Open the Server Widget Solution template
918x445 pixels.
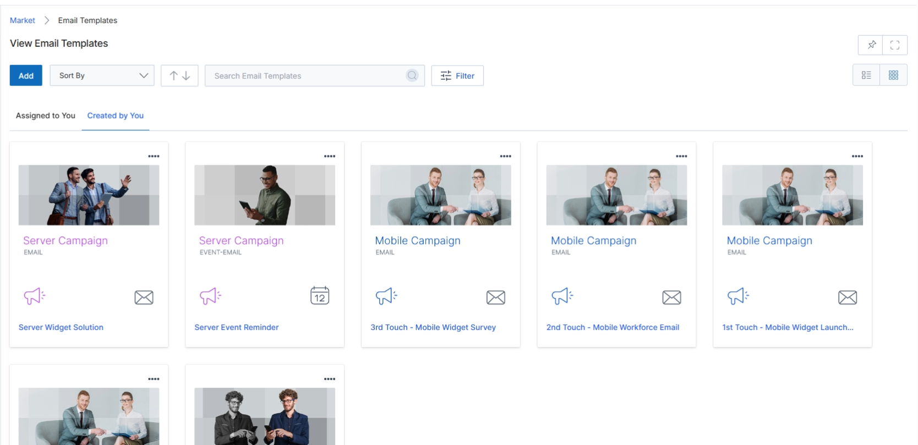(x=61, y=327)
